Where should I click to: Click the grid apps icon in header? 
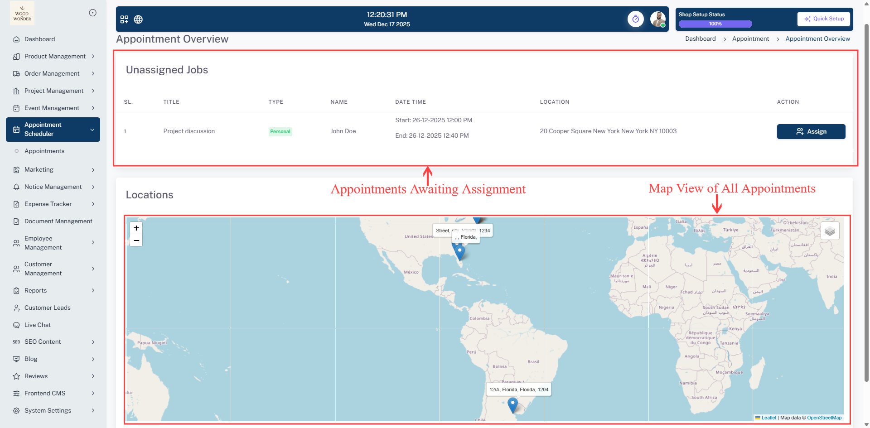tap(124, 19)
